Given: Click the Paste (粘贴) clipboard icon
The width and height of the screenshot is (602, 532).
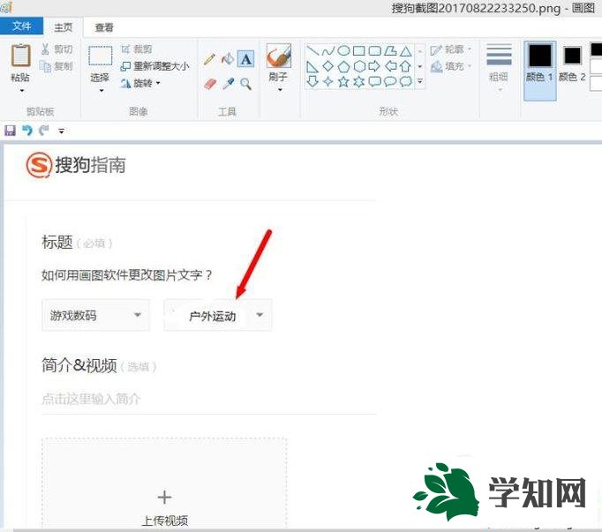Looking at the screenshot, I should pyautogui.click(x=20, y=56).
